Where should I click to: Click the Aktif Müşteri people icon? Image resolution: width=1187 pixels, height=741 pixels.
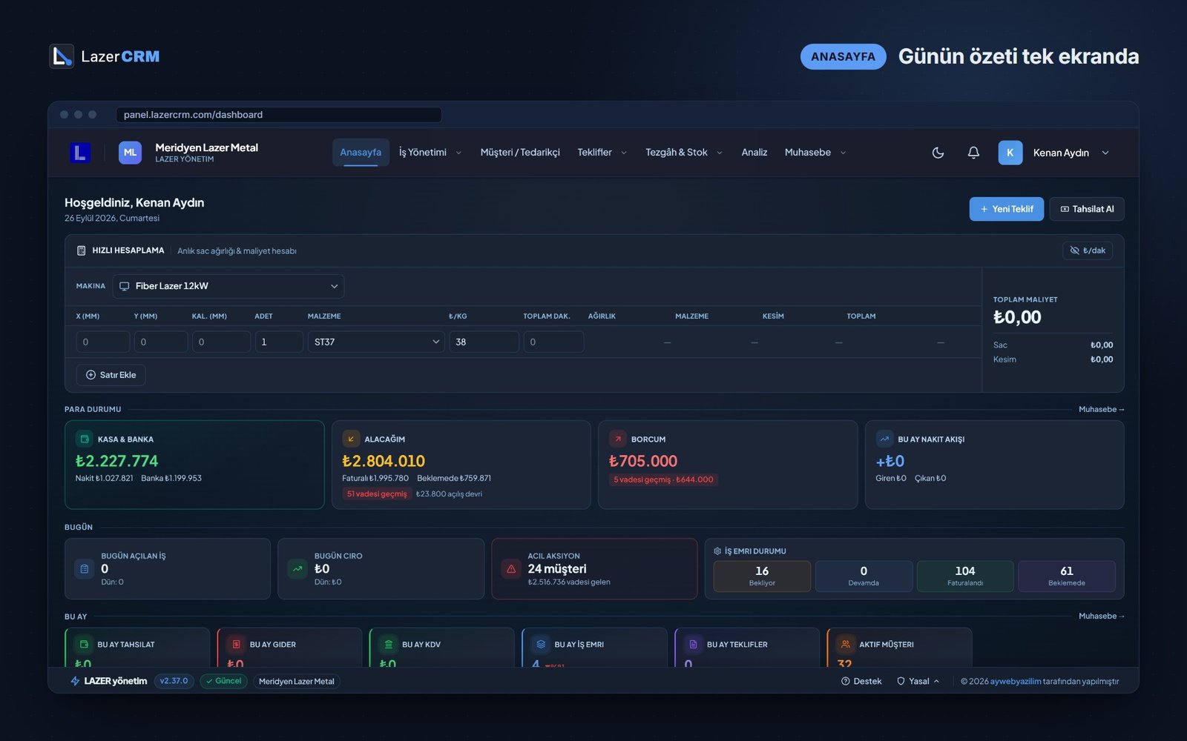(846, 645)
